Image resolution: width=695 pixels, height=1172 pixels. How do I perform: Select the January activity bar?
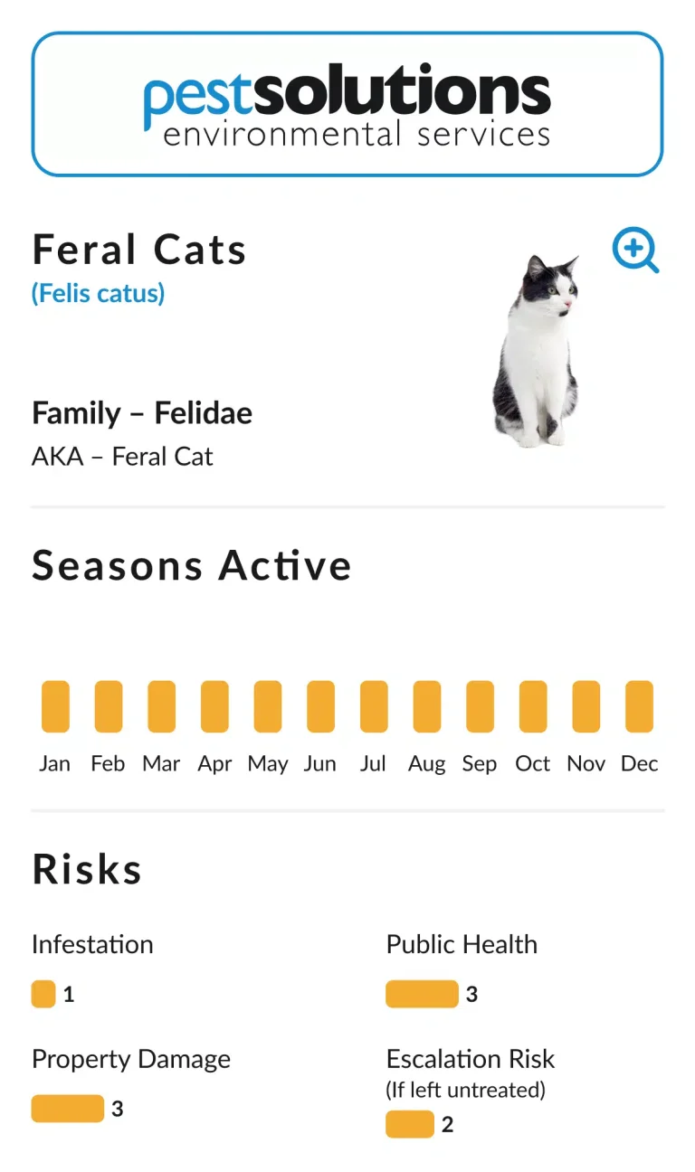pyautogui.click(x=55, y=706)
